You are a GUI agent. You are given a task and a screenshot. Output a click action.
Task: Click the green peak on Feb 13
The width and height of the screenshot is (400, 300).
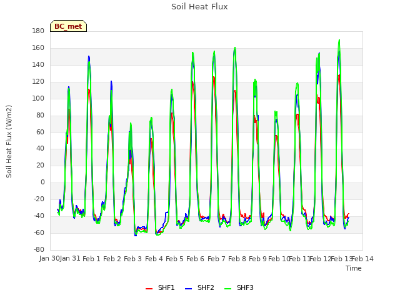pyautogui.click(x=339, y=40)
